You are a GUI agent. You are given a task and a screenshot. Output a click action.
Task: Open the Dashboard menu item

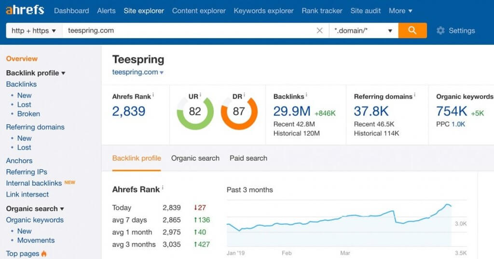[71, 11]
